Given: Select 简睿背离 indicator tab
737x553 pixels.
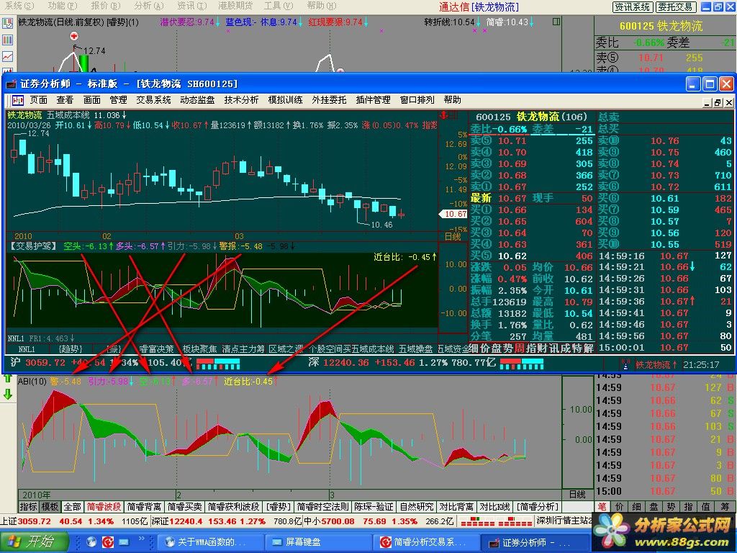Looking at the screenshot, I should point(144,507).
